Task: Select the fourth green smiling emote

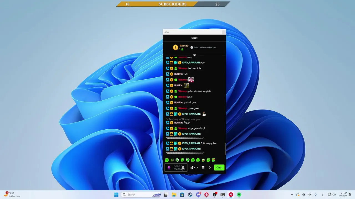Action: pyautogui.click(x=182, y=160)
